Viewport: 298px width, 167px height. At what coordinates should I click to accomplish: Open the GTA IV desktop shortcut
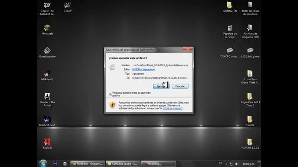(68, 7)
